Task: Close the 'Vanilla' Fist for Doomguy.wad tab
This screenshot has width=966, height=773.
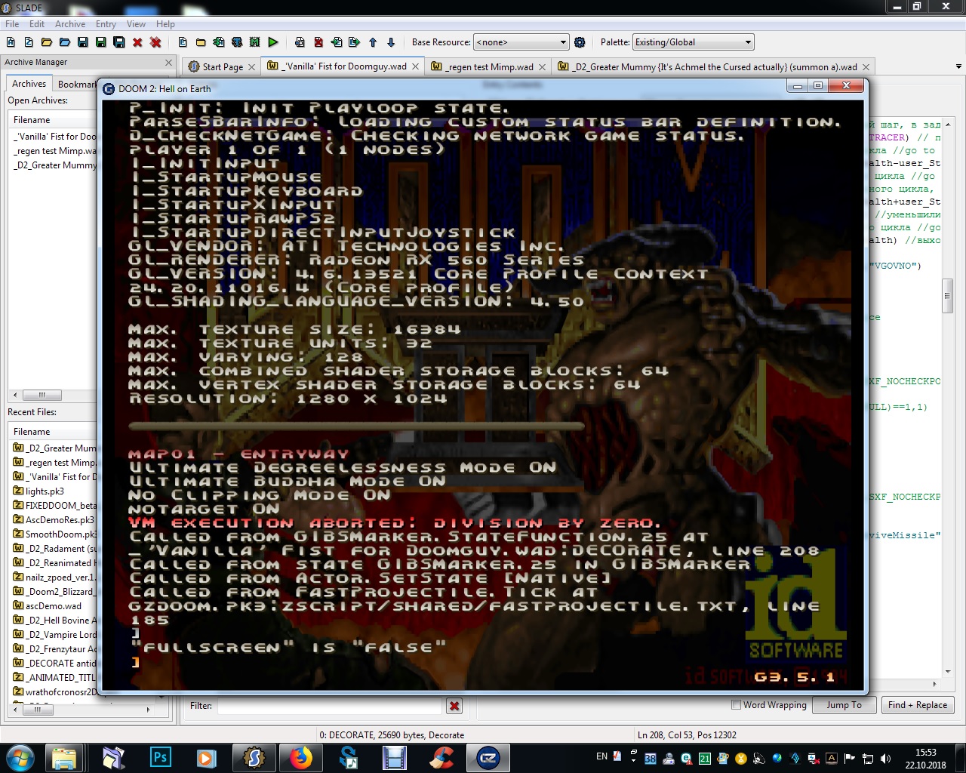Action: tap(415, 66)
